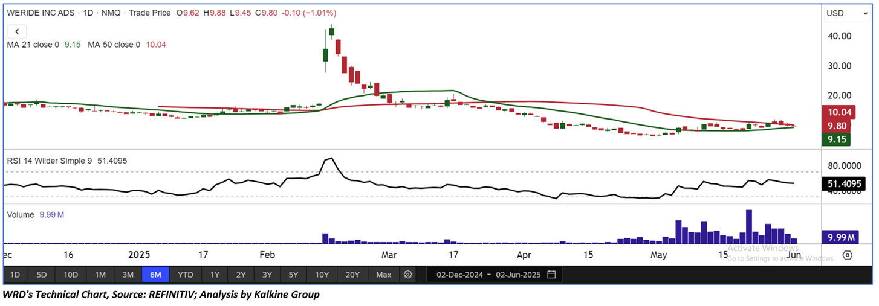The height and width of the screenshot is (306, 879).
Task: Select the 3Y time range
Action: (267, 275)
